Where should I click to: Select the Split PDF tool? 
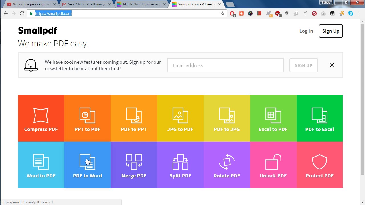click(180, 165)
